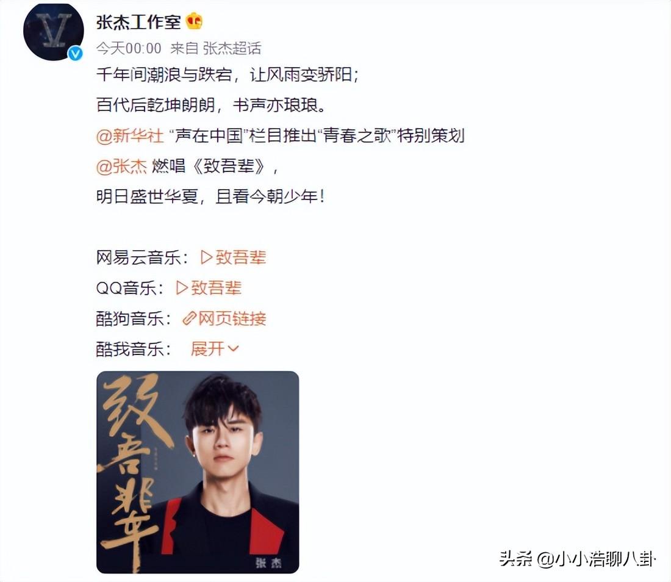Open the 酷狗音乐 网页链接 chain icon
Image resolution: width=671 pixels, height=582 pixels.
[x=189, y=319]
